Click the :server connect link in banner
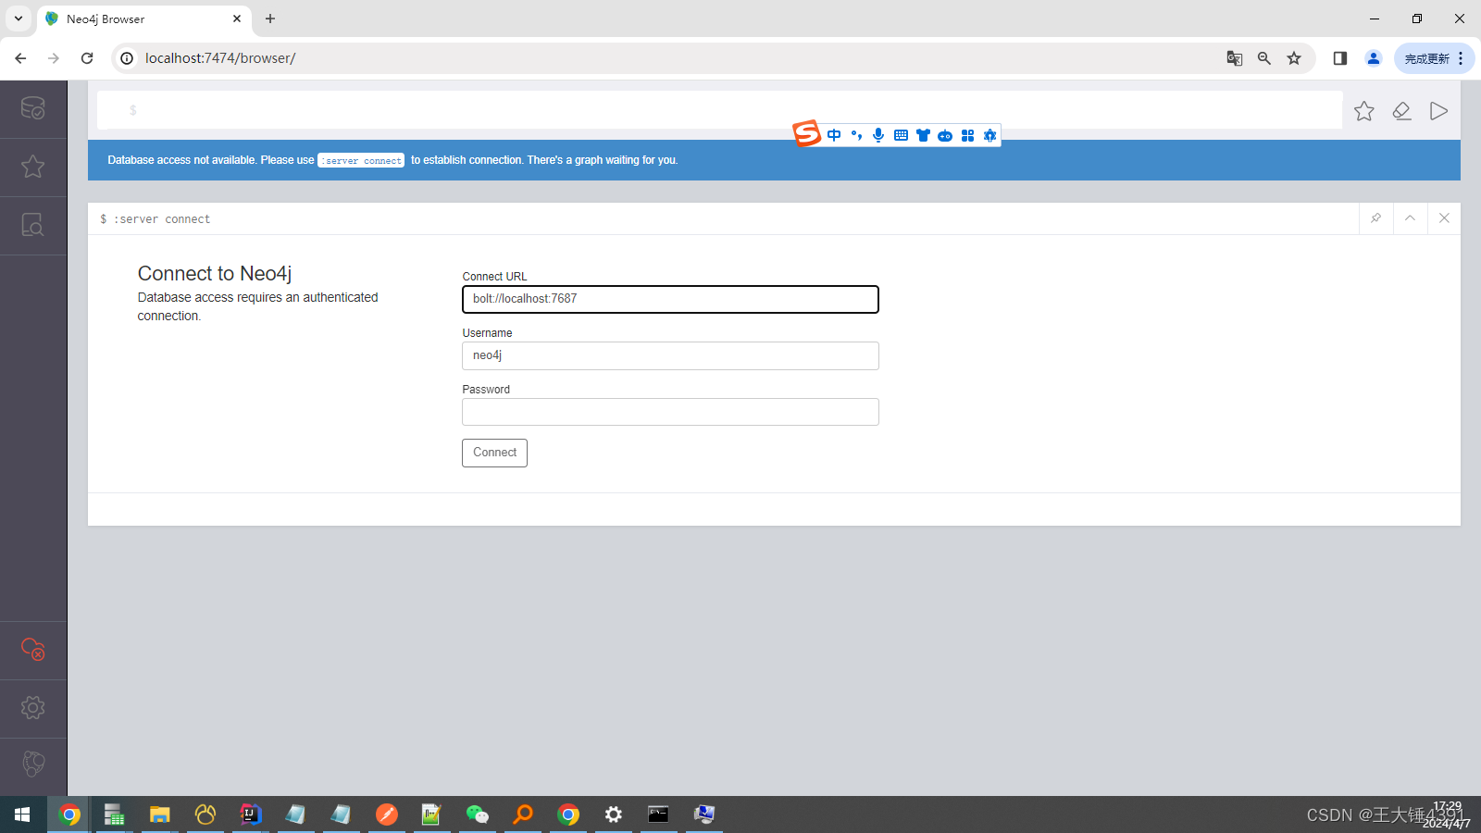Image resolution: width=1481 pixels, height=833 pixels. tap(362, 160)
